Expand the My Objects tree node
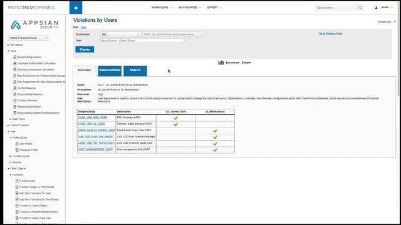Image resolution: width=401 pixels, height=225 pixels. (8, 45)
